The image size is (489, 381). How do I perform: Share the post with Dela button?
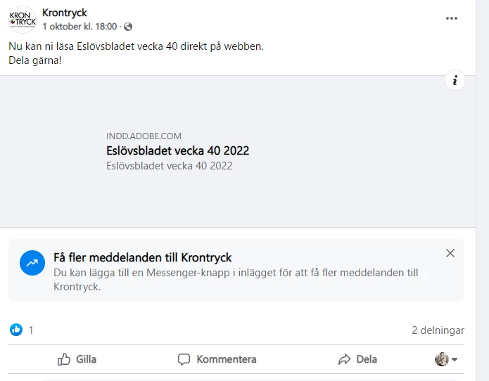point(357,359)
